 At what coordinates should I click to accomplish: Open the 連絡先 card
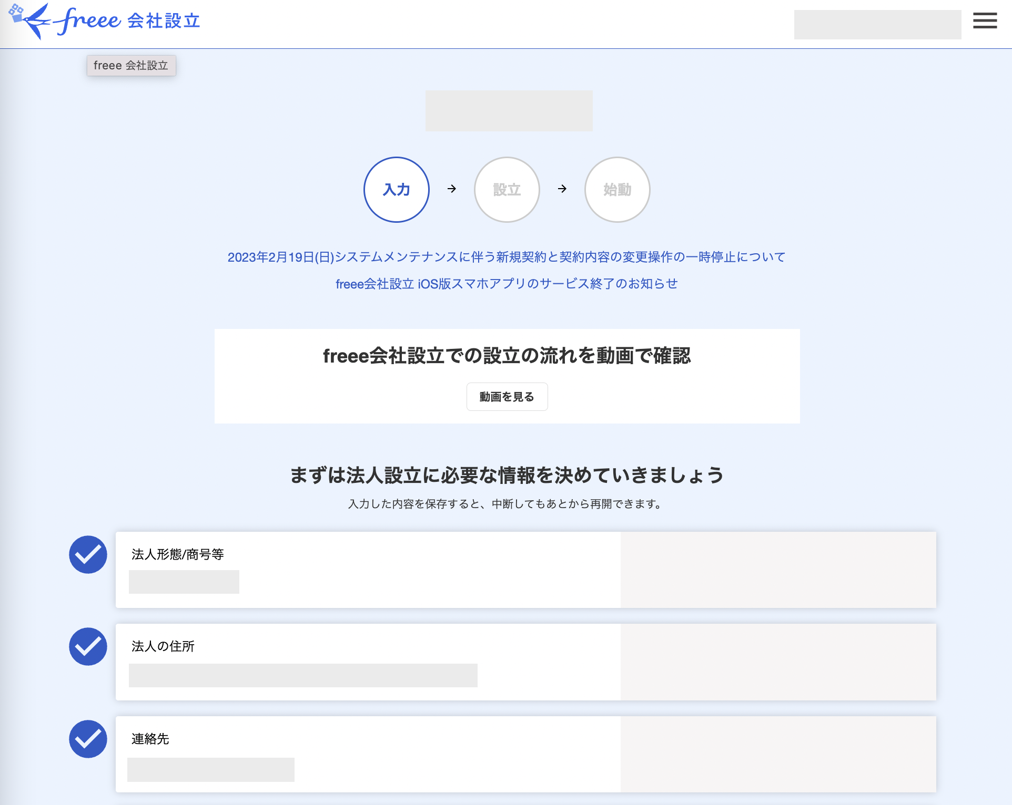click(526, 754)
